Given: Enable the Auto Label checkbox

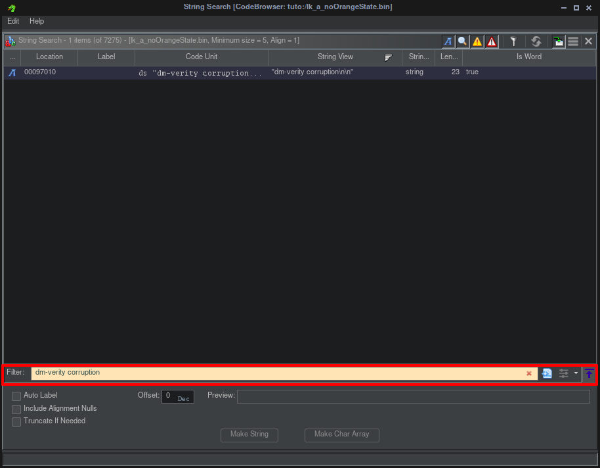Looking at the screenshot, I should tap(16, 396).
